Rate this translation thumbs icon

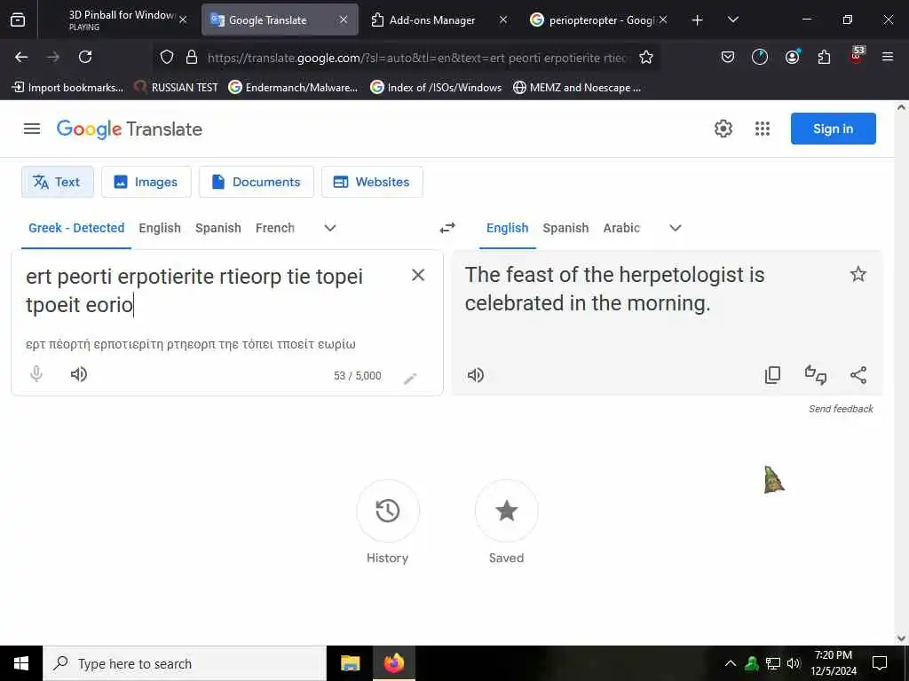click(x=816, y=375)
